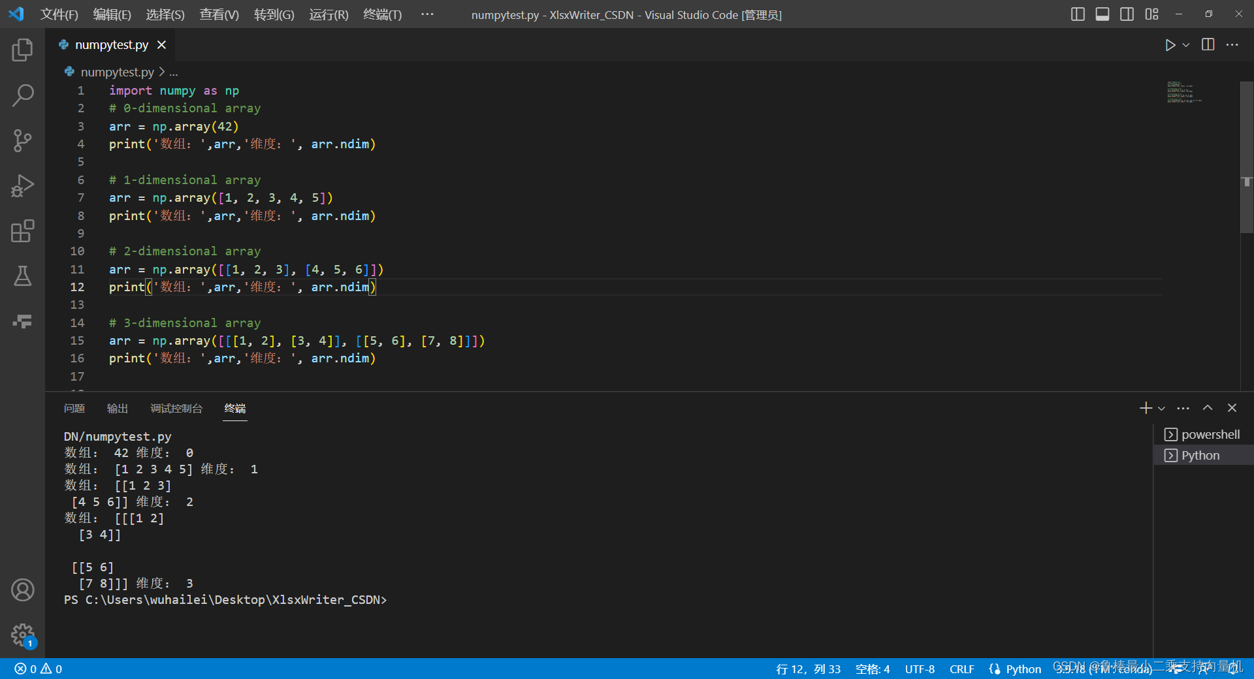Open the Run and Debug view

pos(22,186)
